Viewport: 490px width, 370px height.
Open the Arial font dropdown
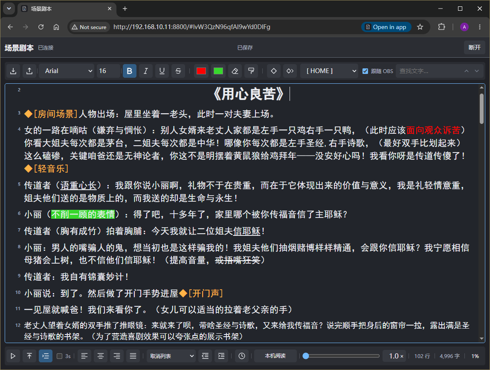(67, 71)
